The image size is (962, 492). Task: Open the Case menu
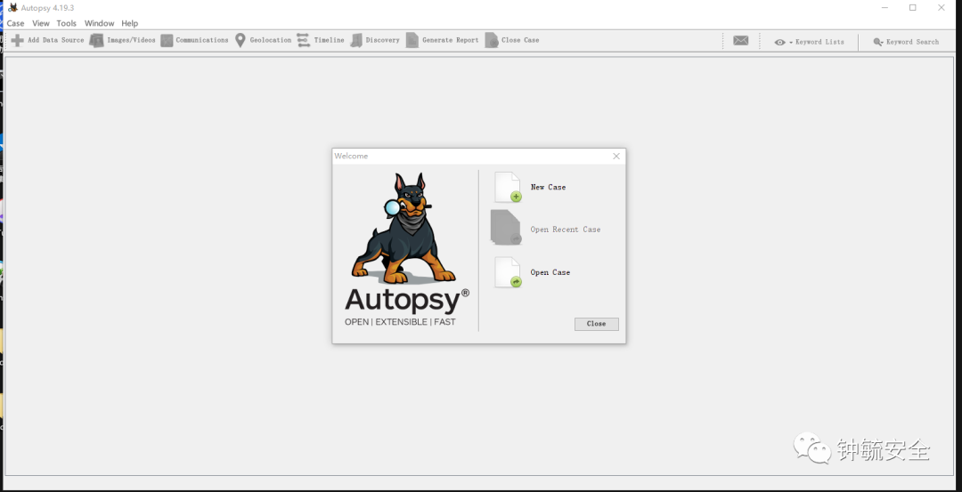[15, 23]
